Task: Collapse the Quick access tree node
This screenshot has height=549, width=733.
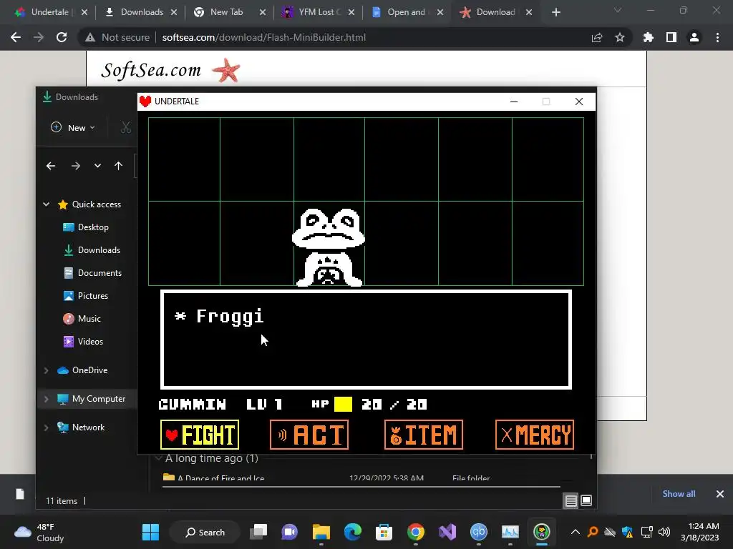Action: pyautogui.click(x=47, y=204)
